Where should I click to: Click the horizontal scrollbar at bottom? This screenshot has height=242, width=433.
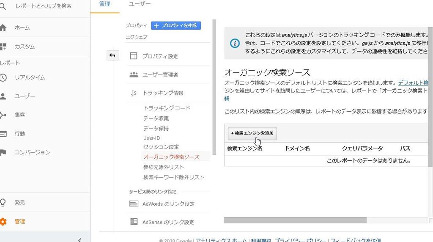pyautogui.click(x=295, y=220)
